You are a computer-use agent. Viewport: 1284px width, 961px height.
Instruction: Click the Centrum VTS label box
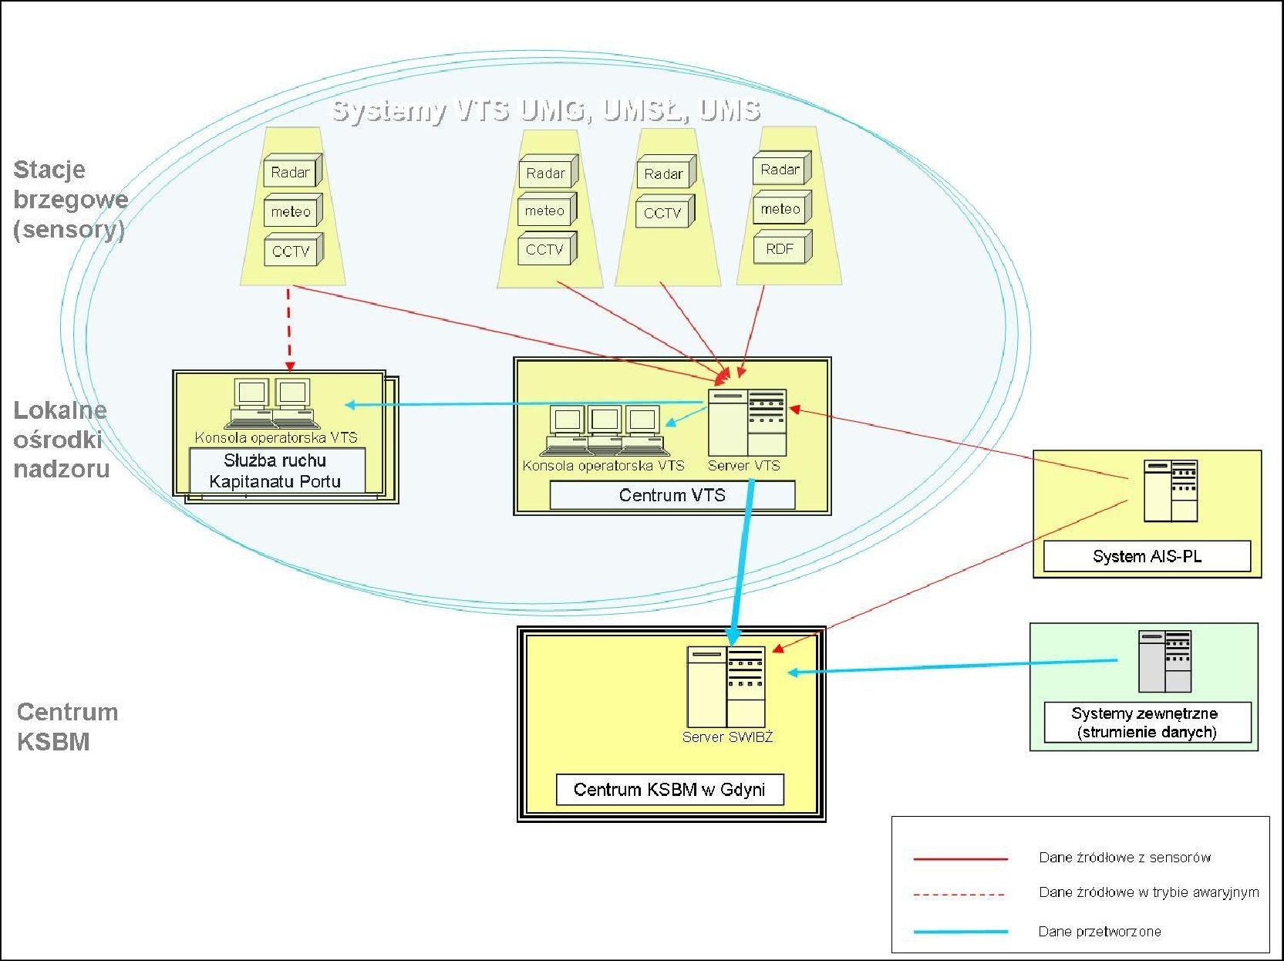[x=672, y=495]
